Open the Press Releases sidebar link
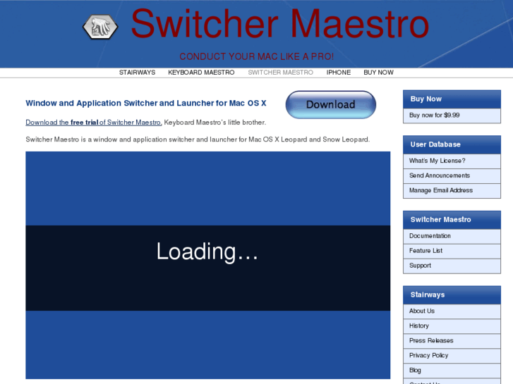This screenshot has width=513, height=384. (x=452, y=341)
